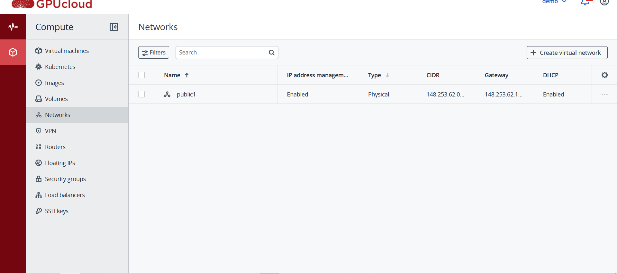This screenshot has width=617, height=274.
Task: Click the Gateway column header
Action: (x=496, y=75)
